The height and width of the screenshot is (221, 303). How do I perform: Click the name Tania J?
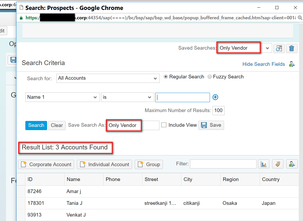75,203
